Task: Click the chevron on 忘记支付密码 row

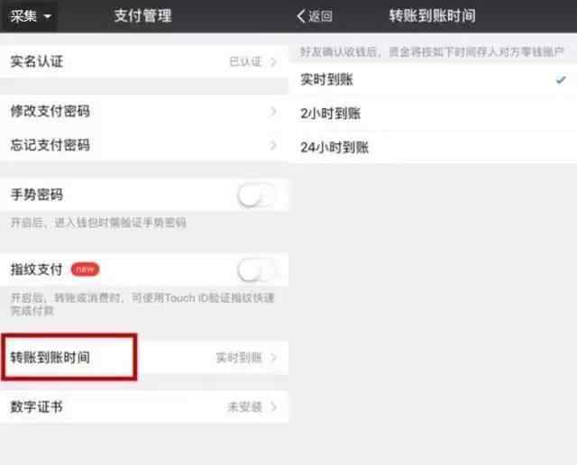Action: (273, 145)
